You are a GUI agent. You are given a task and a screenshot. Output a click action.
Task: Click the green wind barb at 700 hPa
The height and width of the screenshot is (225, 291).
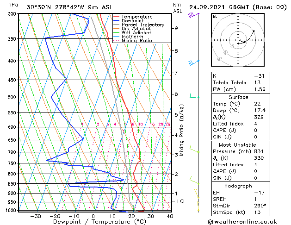point(194,149)
